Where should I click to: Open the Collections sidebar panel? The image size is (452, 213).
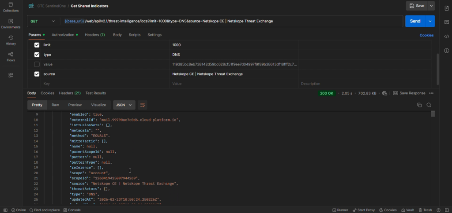tap(11, 7)
